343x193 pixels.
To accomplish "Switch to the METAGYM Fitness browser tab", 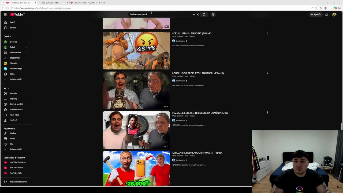I will coord(85,3).
